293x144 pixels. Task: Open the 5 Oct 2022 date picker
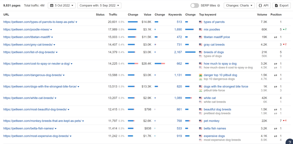[62, 5]
